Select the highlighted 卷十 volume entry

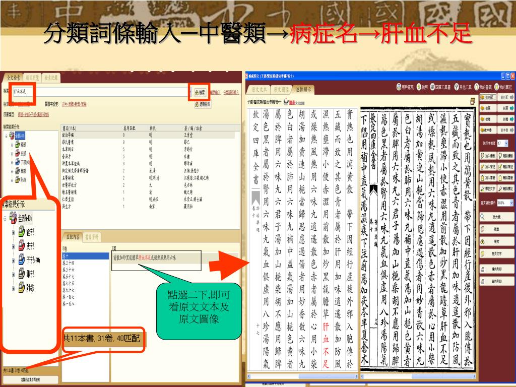tap(86, 255)
